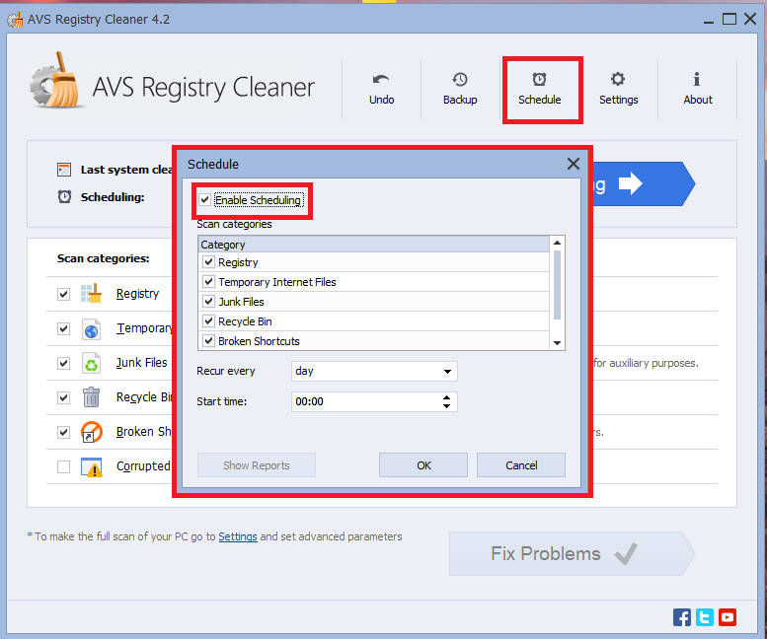Toggle main window Recycle Bin checkbox
The width and height of the screenshot is (767, 639).
point(63,397)
